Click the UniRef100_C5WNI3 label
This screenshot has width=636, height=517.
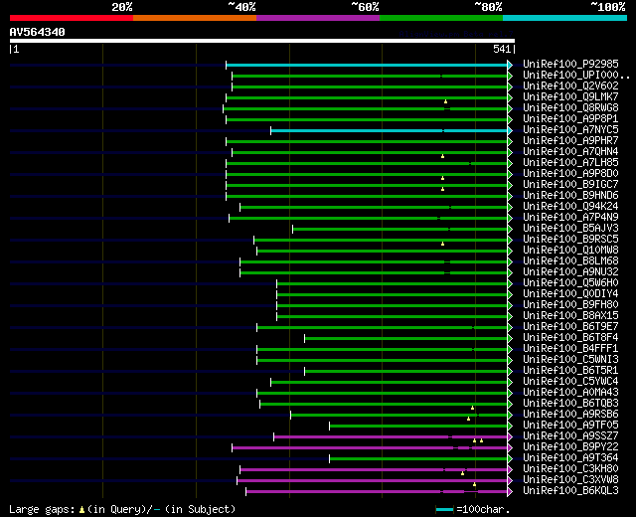click(570, 360)
